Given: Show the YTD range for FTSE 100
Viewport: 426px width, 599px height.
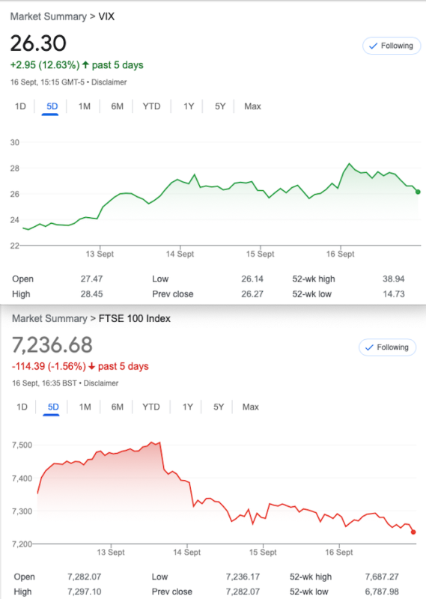Looking at the screenshot, I should (151, 407).
